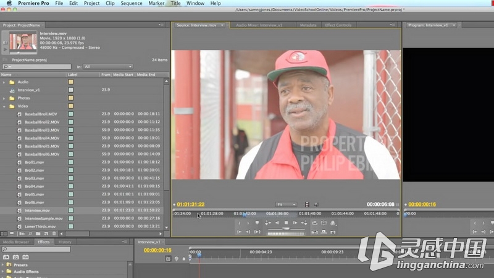This screenshot has width=494, height=278.
Task: Open the Sequence menu
Action: pos(132,3)
